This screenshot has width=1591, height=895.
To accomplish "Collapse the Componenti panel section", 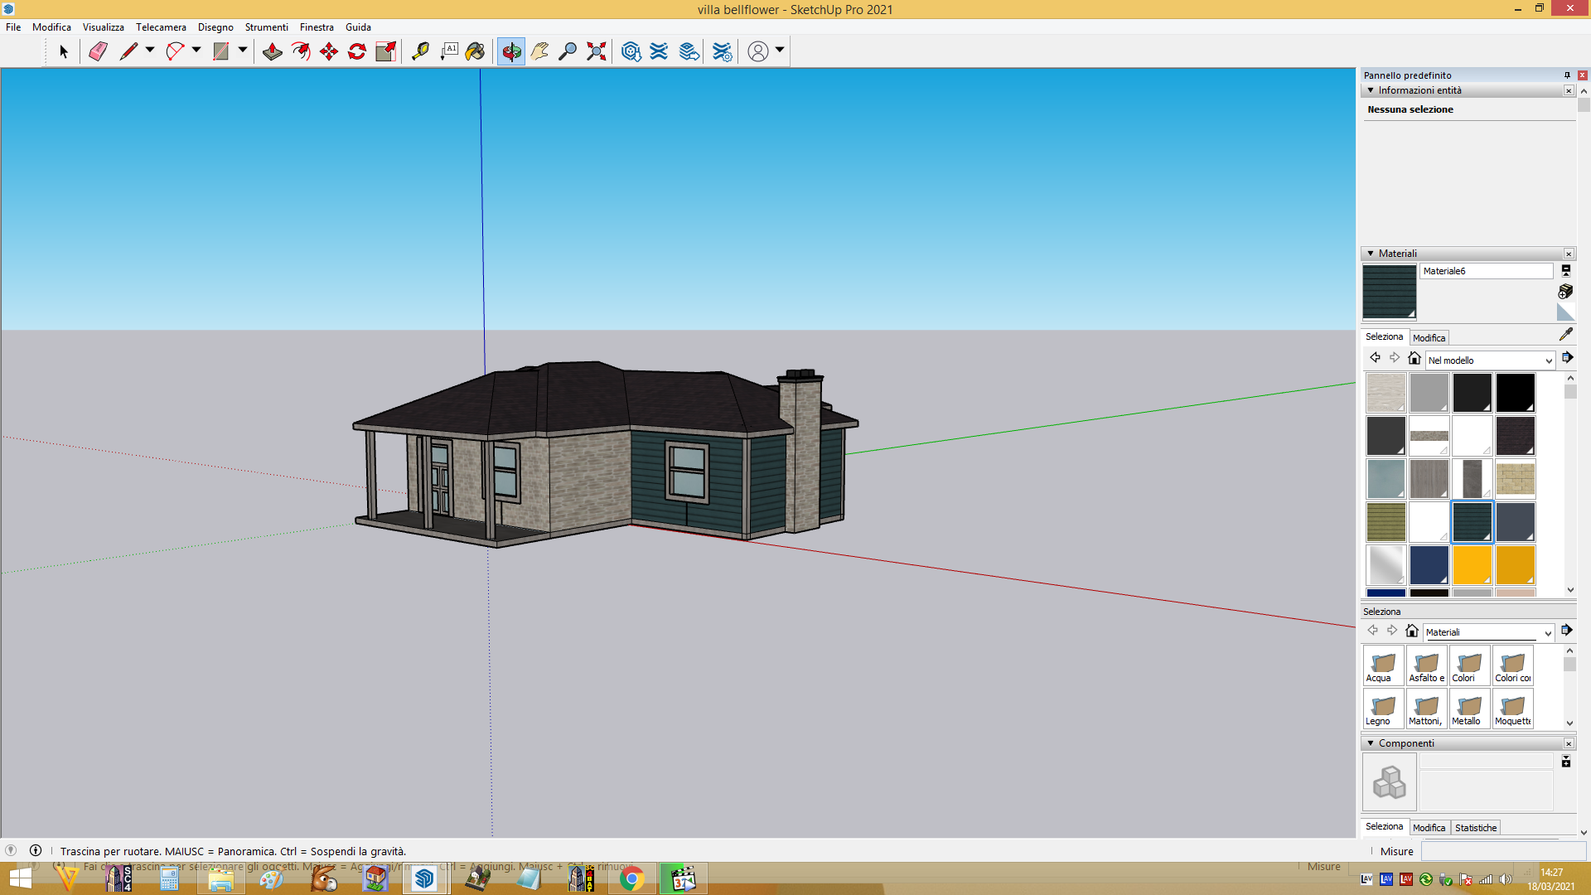I will tap(1371, 743).
